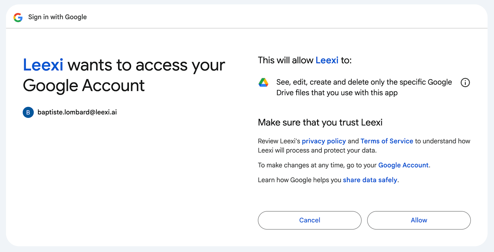Click 'wants to access your' heading text
Image resolution: width=494 pixels, height=252 pixels.
pyautogui.click(x=146, y=65)
